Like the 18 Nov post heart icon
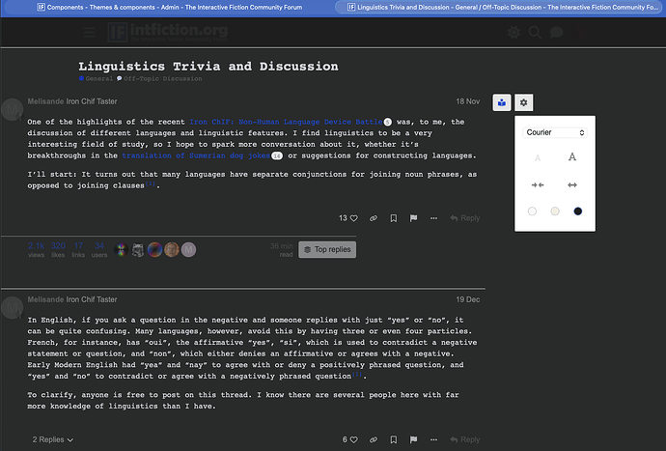Viewport: 666px width, 451px height. [x=354, y=218]
